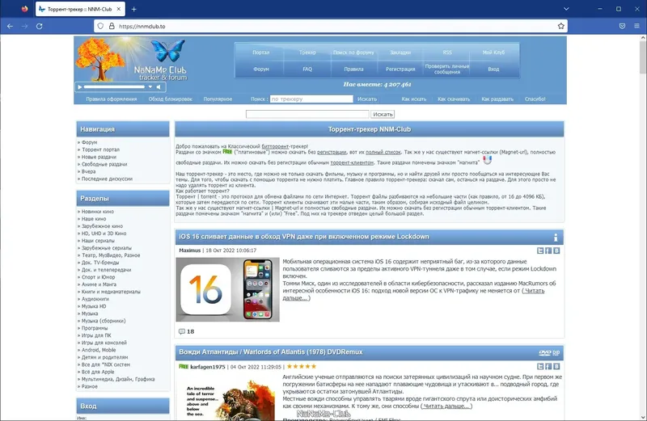Adjust the audio player progress bar

pos(114,87)
